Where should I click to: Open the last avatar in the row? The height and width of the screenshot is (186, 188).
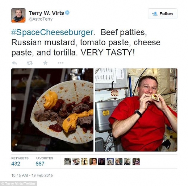pos(136,162)
